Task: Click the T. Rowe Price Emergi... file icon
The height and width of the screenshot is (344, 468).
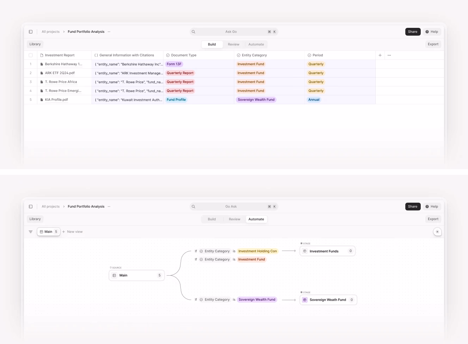Action: click(42, 91)
